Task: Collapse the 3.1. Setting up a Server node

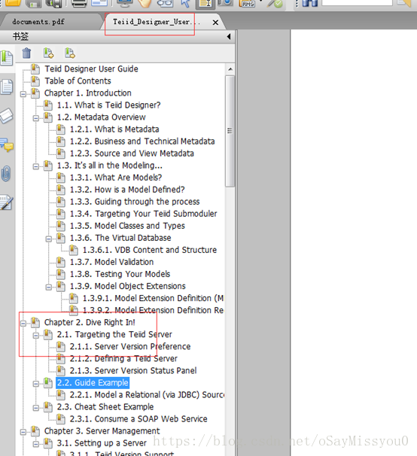Action: (36, 444)
